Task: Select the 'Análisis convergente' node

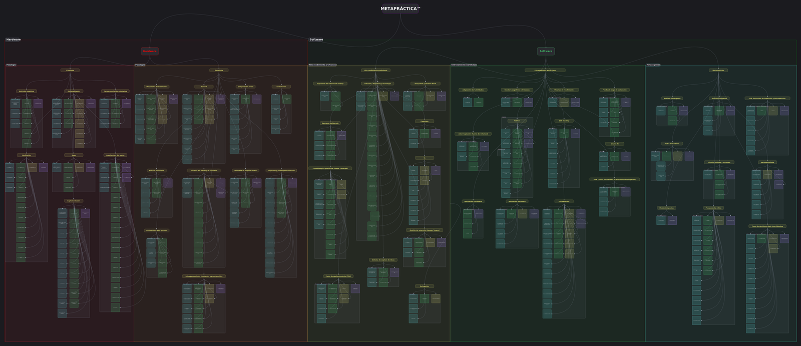Action: (x=672, y=98)
